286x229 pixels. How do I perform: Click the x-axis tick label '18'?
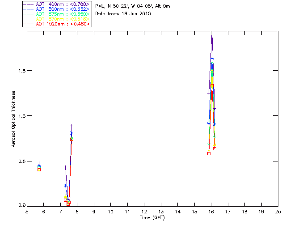(244, 212)
